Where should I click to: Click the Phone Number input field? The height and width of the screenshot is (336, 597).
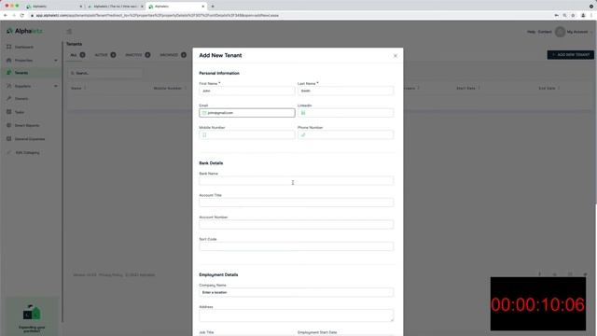coord(345,134)
